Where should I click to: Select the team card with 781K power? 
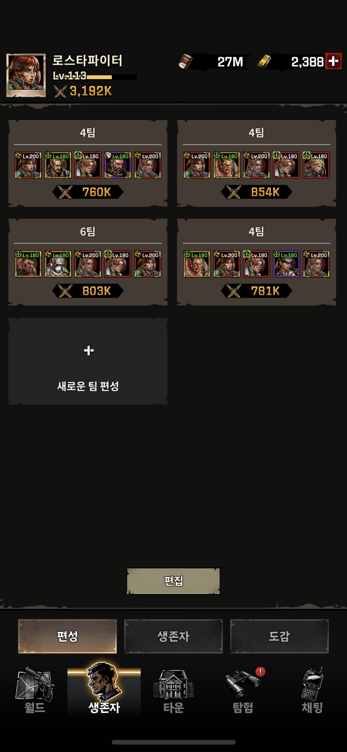point(257,262)
